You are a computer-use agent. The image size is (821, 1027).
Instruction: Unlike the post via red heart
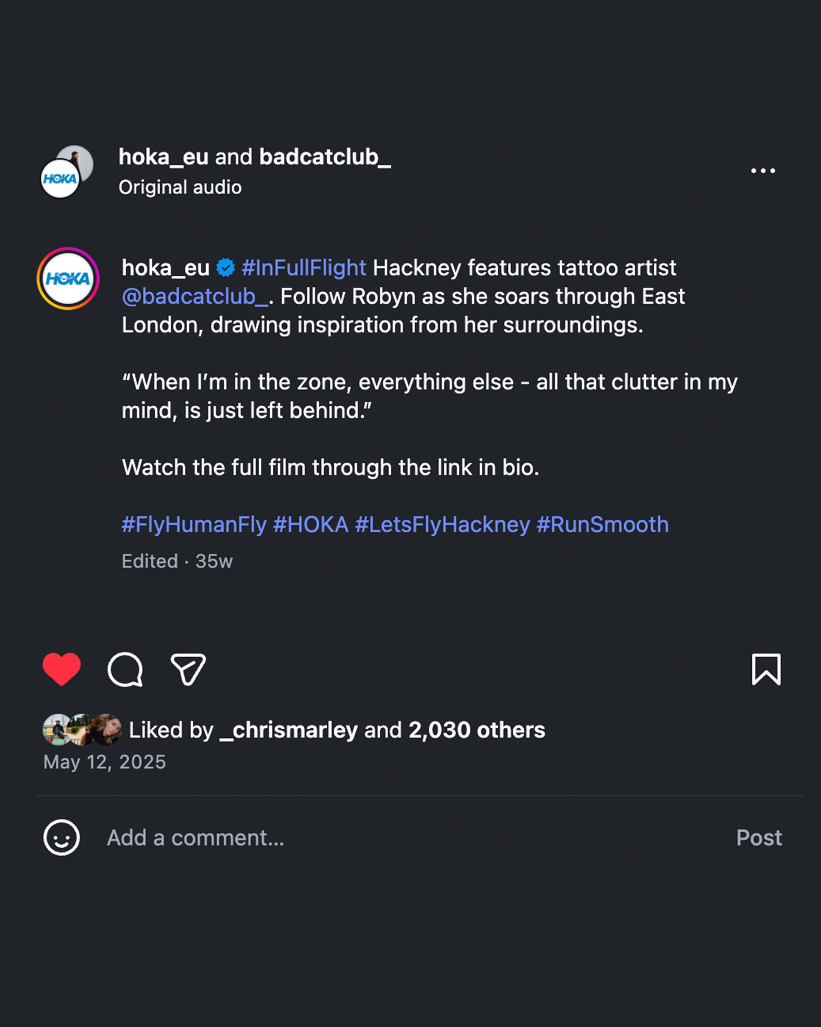pyautogui.click(x=62, y=669)
